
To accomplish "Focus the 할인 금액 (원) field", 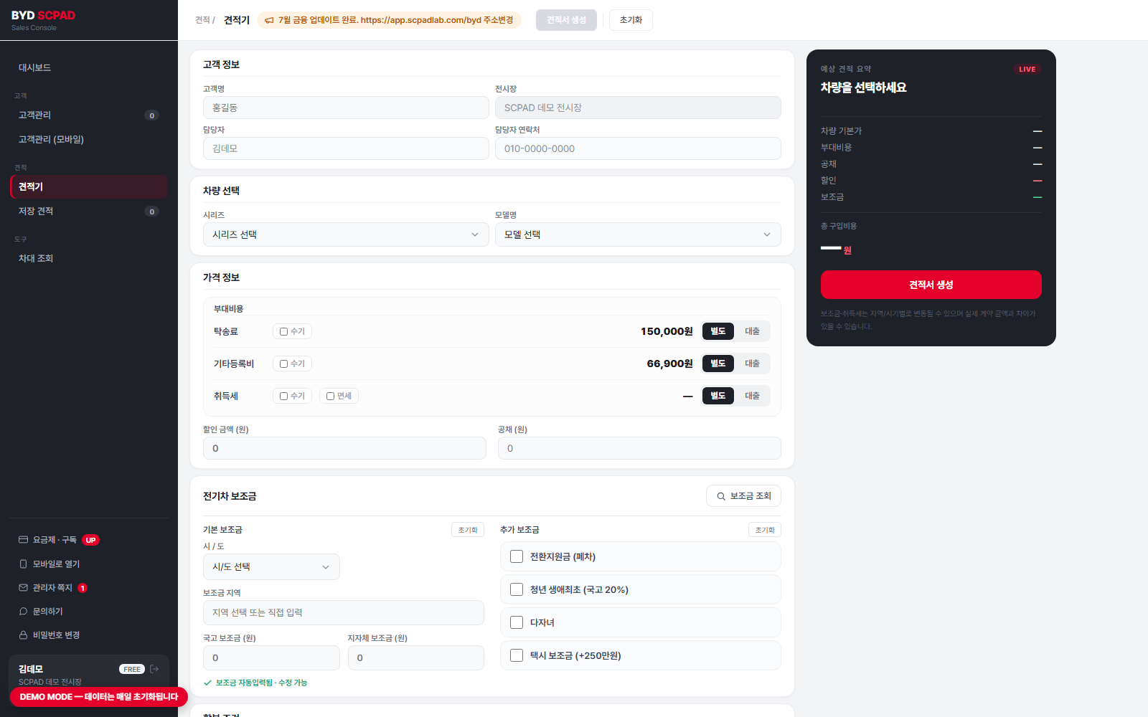I will [344, 448].
